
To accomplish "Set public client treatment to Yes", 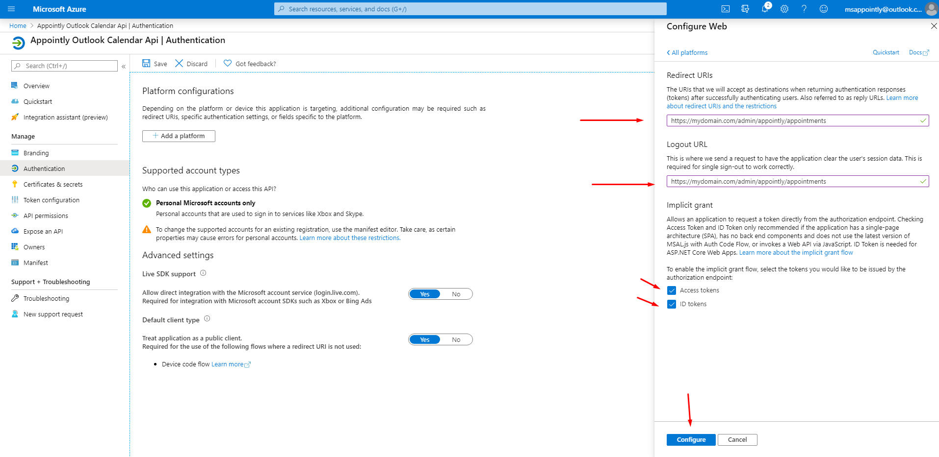I will tap(425, 339).
